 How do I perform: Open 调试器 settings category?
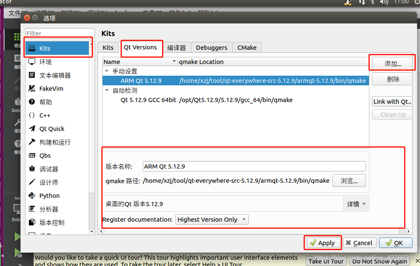click(57, 169)
